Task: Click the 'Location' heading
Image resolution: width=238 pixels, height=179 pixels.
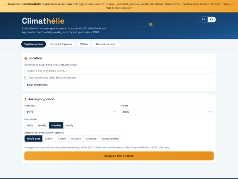Action: (35, 58)
